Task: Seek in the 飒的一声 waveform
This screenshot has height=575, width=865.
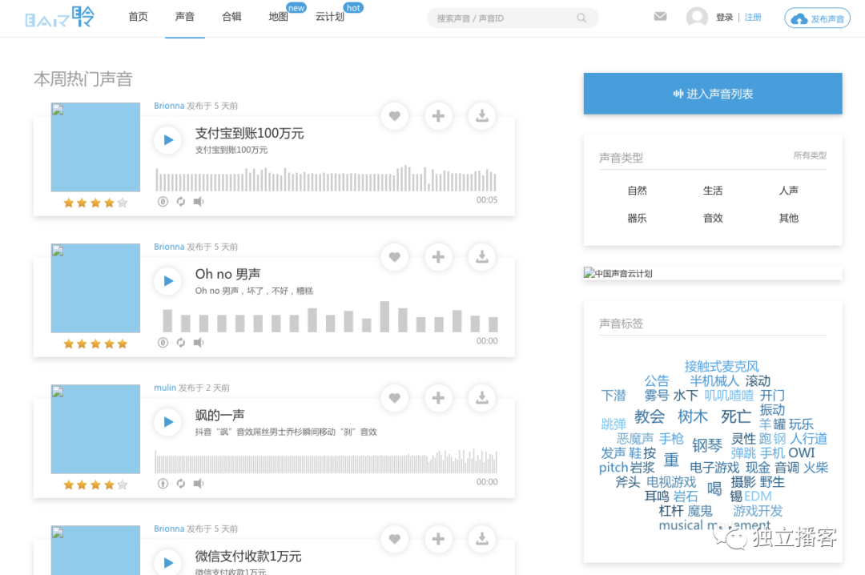Action: pyautogui.click(x=326, y=461)
